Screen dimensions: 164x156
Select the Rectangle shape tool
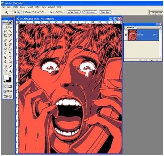point(10,62)
